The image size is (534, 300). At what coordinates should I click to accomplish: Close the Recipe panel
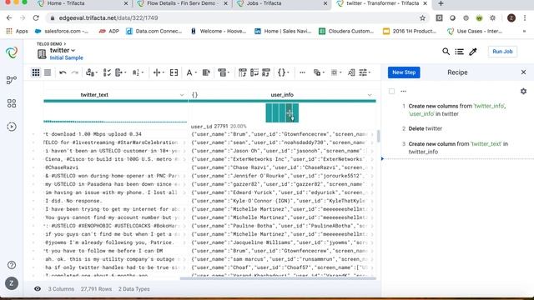tap(523, 72)
